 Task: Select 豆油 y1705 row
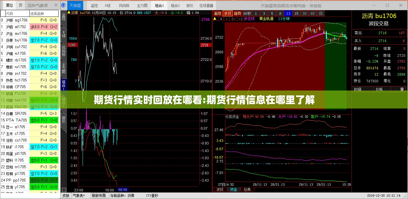tap(29, 187)
